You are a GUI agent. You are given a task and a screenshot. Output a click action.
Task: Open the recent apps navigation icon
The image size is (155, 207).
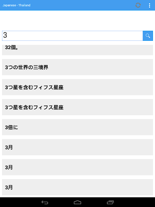[x=110, y=202]
